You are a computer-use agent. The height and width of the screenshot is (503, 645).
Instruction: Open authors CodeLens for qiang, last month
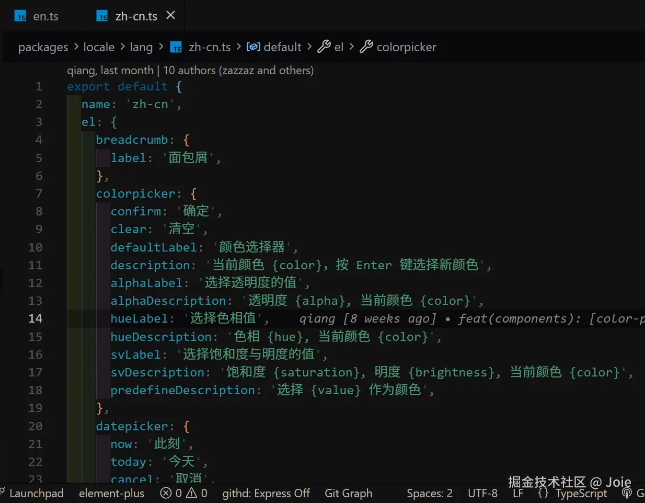(190, 70)
